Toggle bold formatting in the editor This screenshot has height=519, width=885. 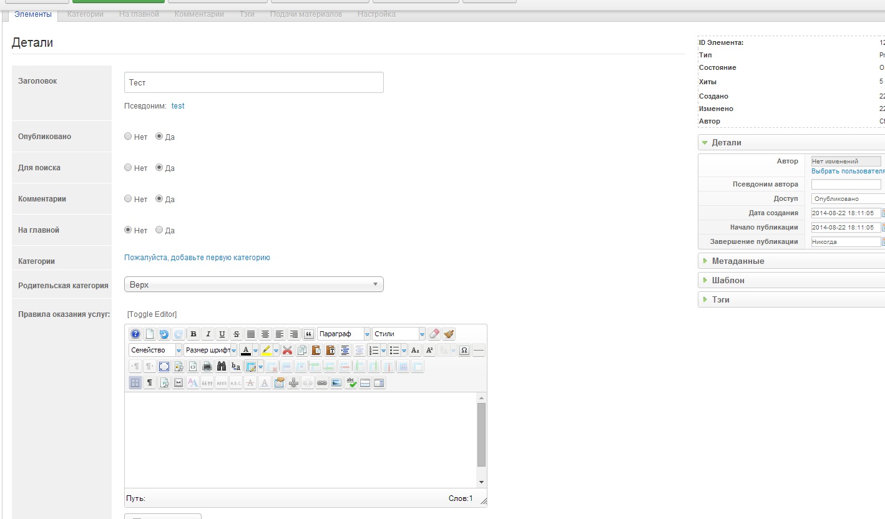coord(193,334)
